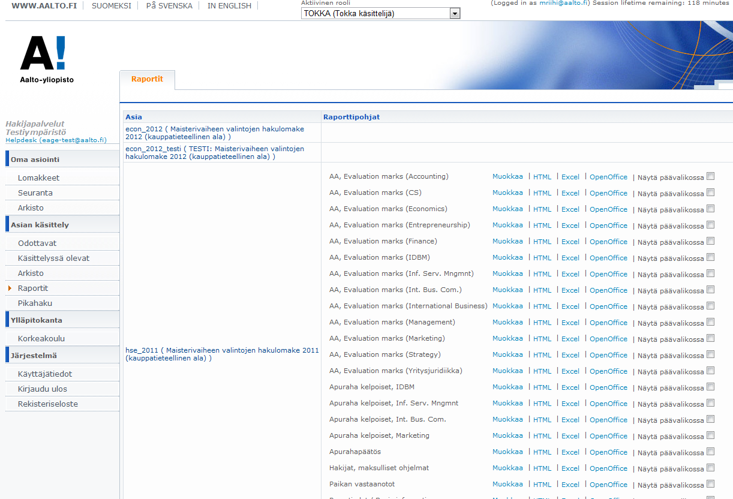This screenshot has height=499, width=733.
Task: Open Excel report for Apurahapäätös
Action: (570, 452)
